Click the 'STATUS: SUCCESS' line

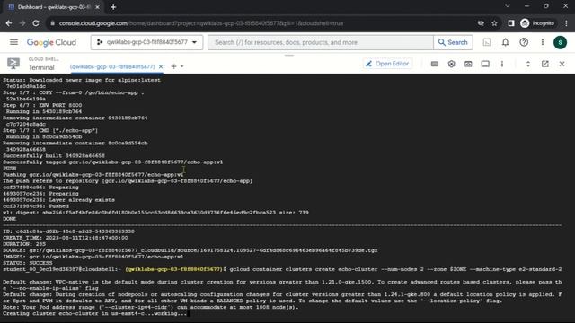(28, 263)
